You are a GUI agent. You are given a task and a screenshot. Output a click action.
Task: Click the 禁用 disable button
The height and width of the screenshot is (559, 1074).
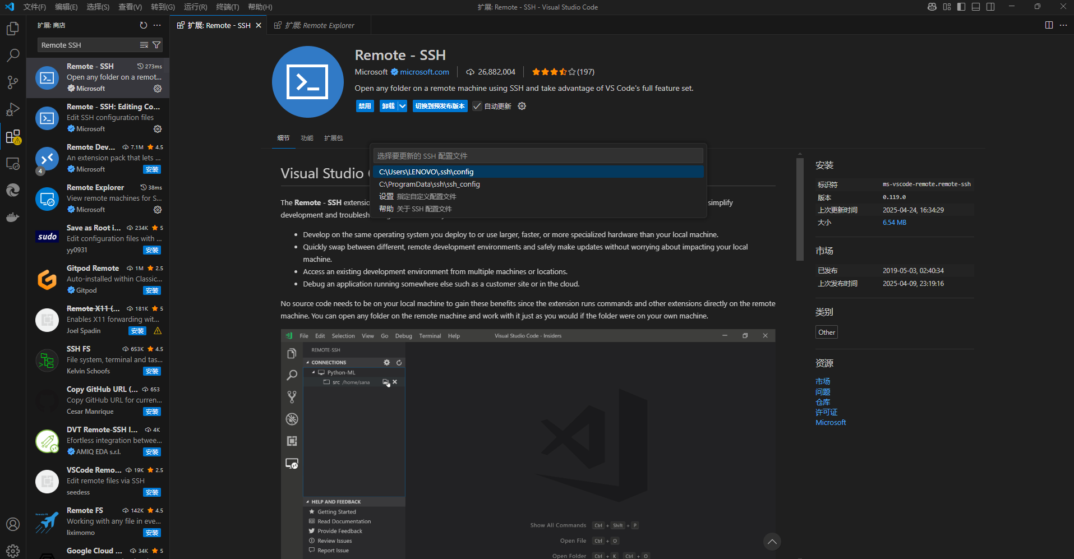(x=365, y=106)
